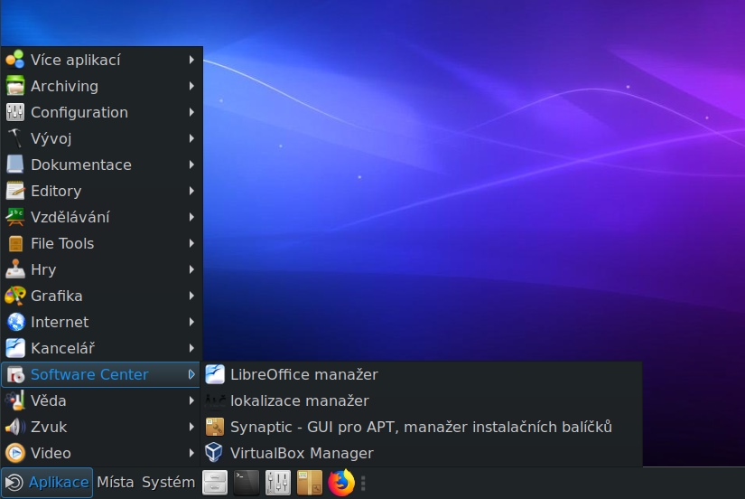Click the Configuration label text
The image size is (745, 499).
point(79,112)
